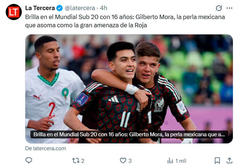235x168 pixels.
Task: Open the three-dot more options menu
Action: 229,8
